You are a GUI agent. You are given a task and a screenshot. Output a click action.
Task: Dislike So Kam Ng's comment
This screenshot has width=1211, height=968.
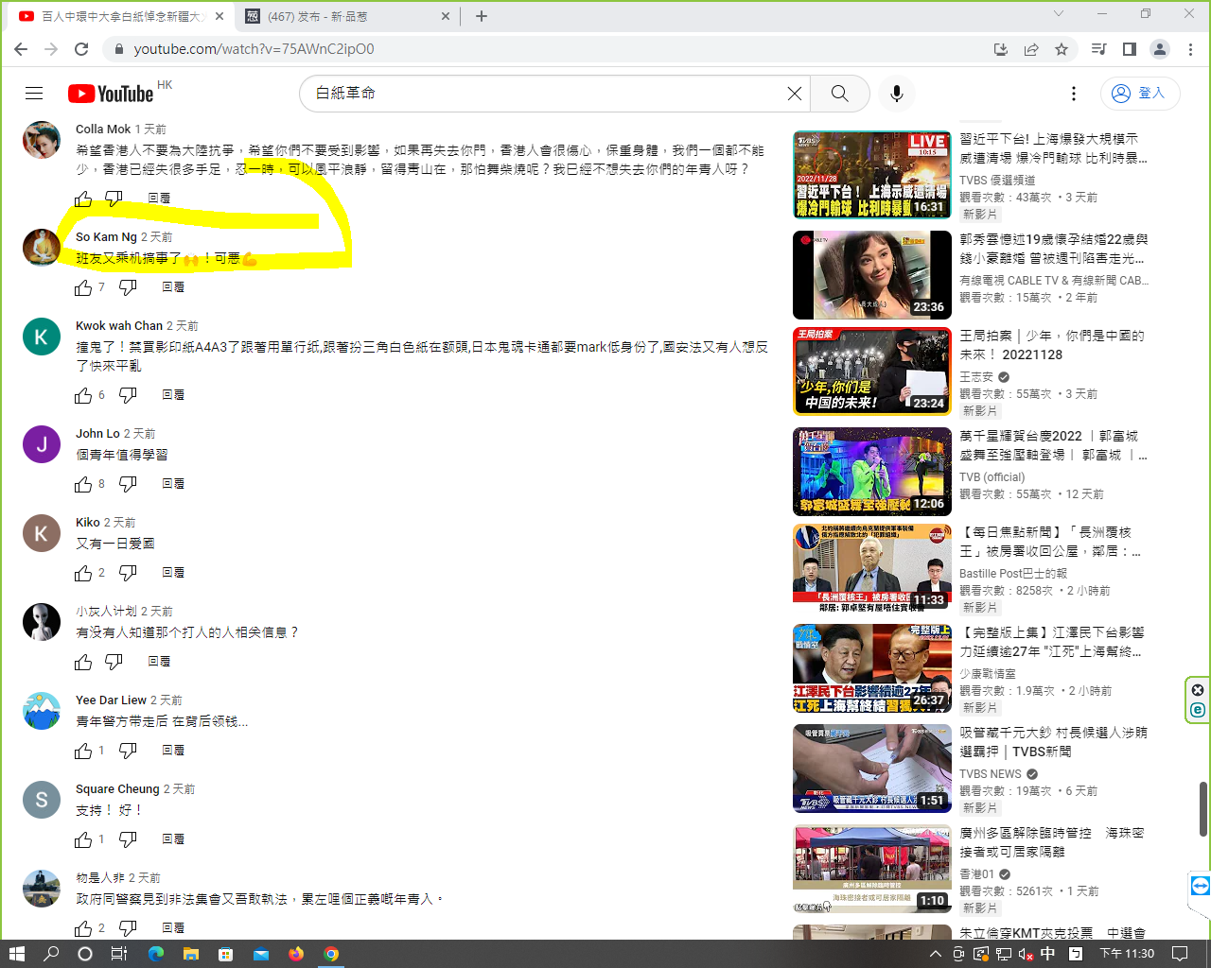129,287
